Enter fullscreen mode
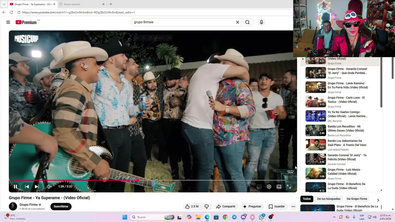Image resolution: width=395 pixels, height=222 pixels. [x=289, y=187]
